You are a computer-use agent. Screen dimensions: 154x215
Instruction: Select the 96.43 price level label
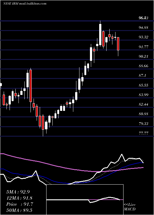pos(144,18)
